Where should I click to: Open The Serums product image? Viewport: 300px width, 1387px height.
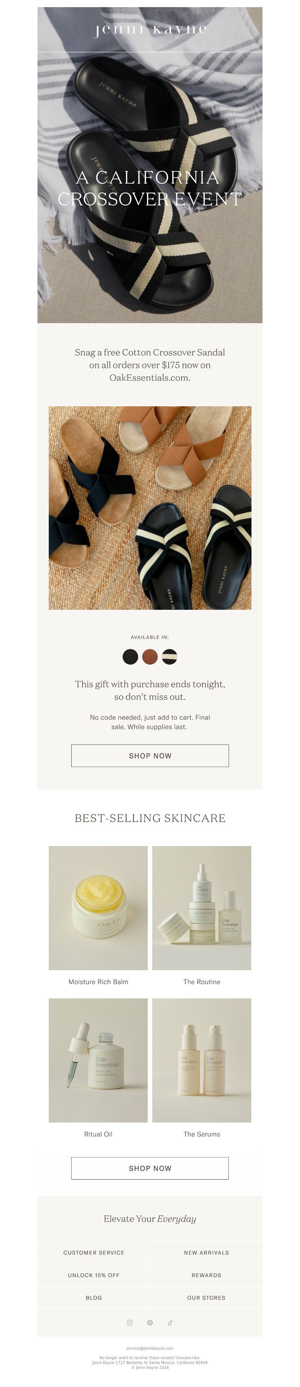click(202, 1060)
